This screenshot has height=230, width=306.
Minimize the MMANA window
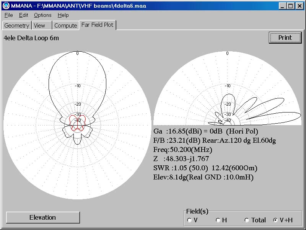tap(282, 6)
